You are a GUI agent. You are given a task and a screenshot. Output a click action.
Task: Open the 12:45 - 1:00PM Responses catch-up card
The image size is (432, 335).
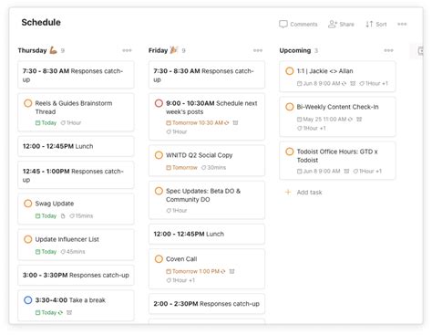coord(76,175)
